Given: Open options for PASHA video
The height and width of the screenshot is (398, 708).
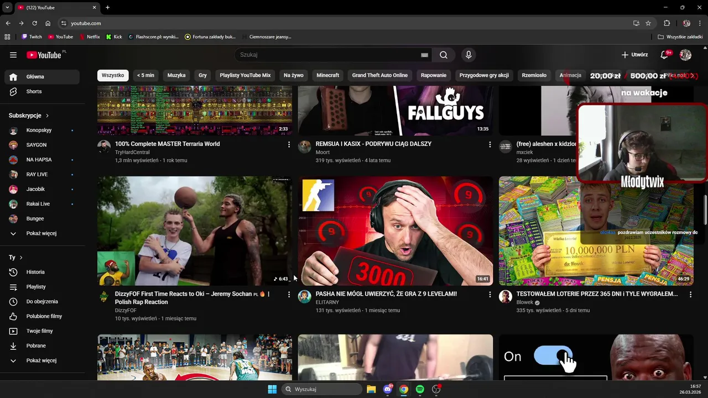Looking at the screenshot, I should [490, 295].
